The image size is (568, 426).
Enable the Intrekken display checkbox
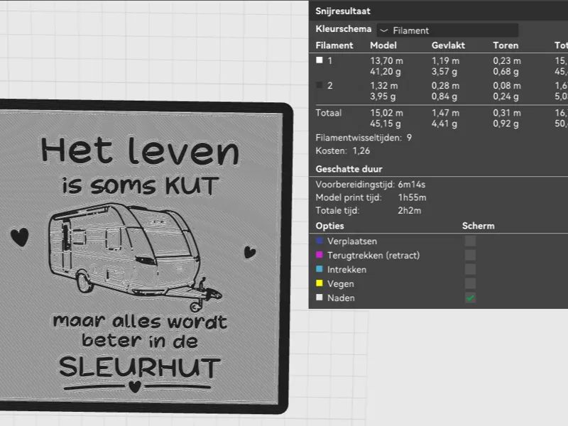coord(470,269)
